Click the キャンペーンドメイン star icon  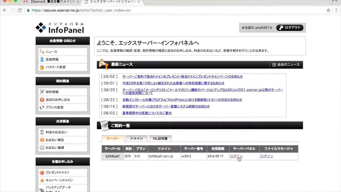pos(42,180)
